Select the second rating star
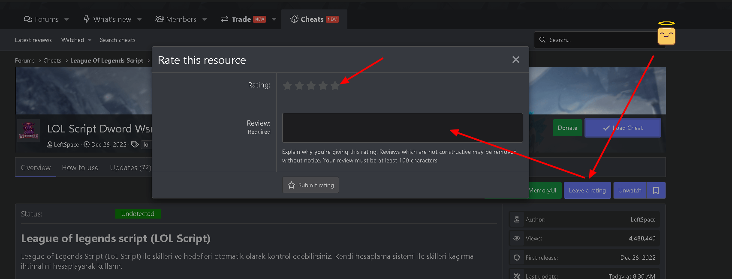The width and height of the screenshot is (732, 279). click(x=299, y=86)
